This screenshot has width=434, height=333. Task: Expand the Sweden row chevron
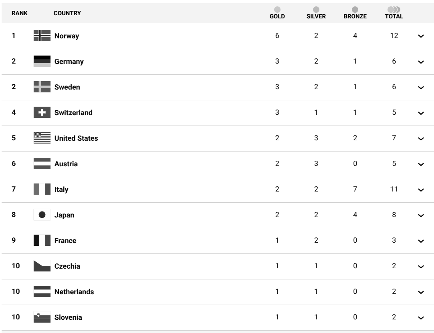pyautogui.click(x=420, y=88)
